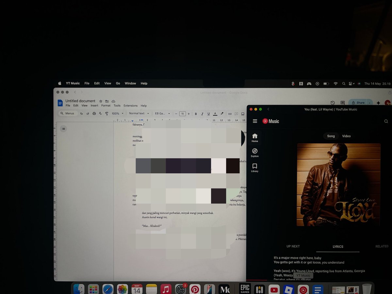Toggle Bold formatting
This screenshot has height=294, width=392.
click(196, 114)
